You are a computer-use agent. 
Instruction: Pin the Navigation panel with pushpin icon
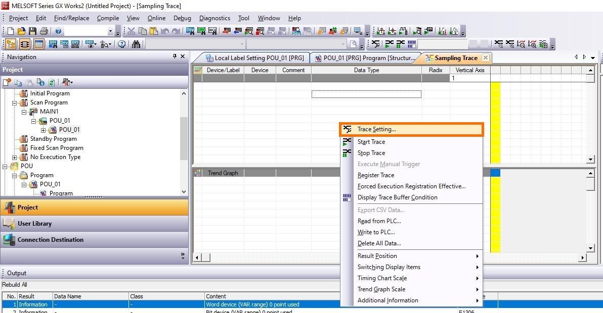[x=175, y=57]
